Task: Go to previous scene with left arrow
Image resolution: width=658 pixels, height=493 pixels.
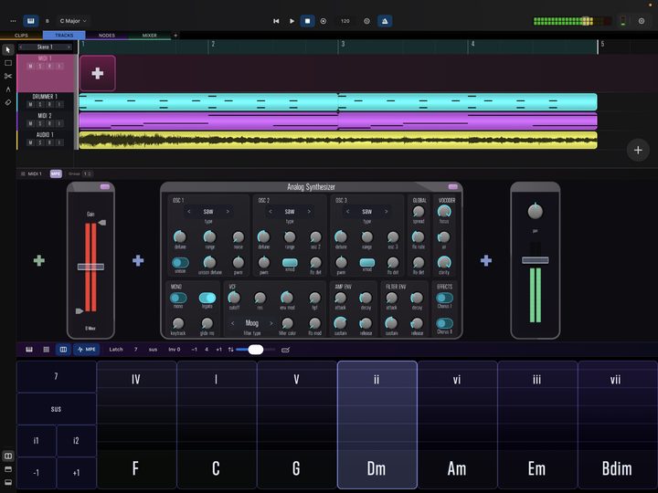Action: click(x=20, y=47)
